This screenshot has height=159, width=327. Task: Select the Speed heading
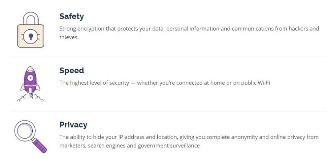point(72,71)
